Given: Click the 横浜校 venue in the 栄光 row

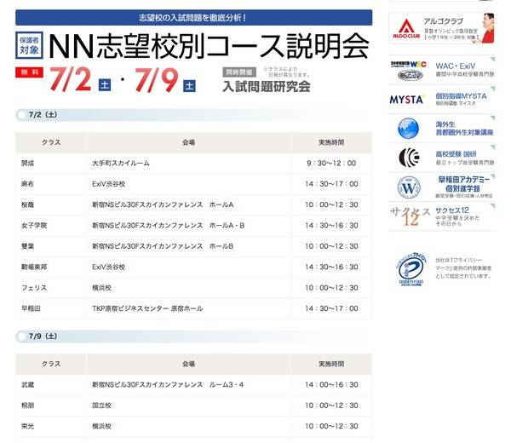Looking at the screenshot, I should [x=189, y=426].
